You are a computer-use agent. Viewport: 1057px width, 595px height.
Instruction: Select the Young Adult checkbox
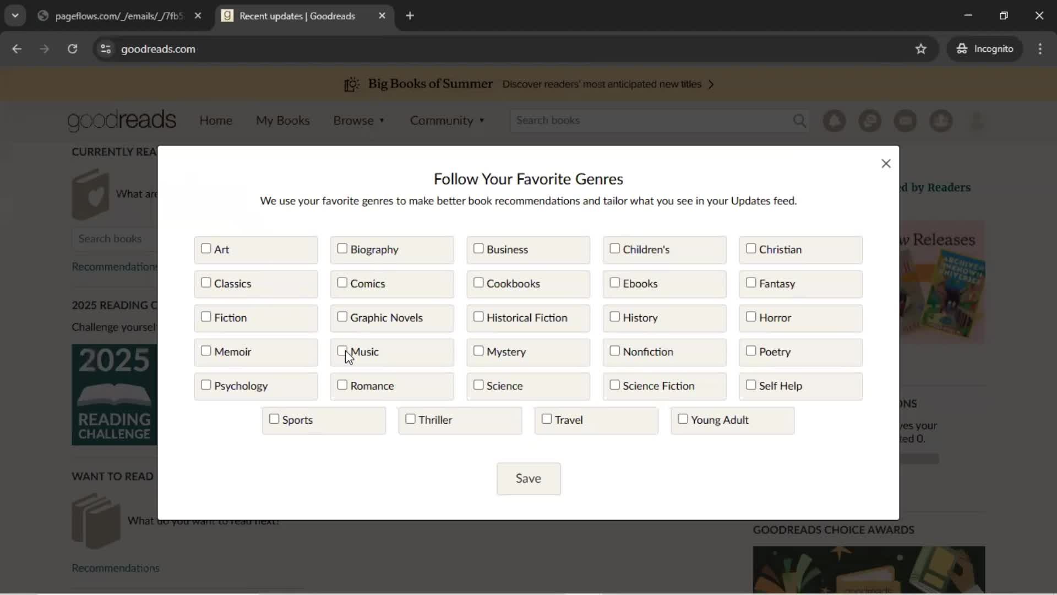[683, 419]
